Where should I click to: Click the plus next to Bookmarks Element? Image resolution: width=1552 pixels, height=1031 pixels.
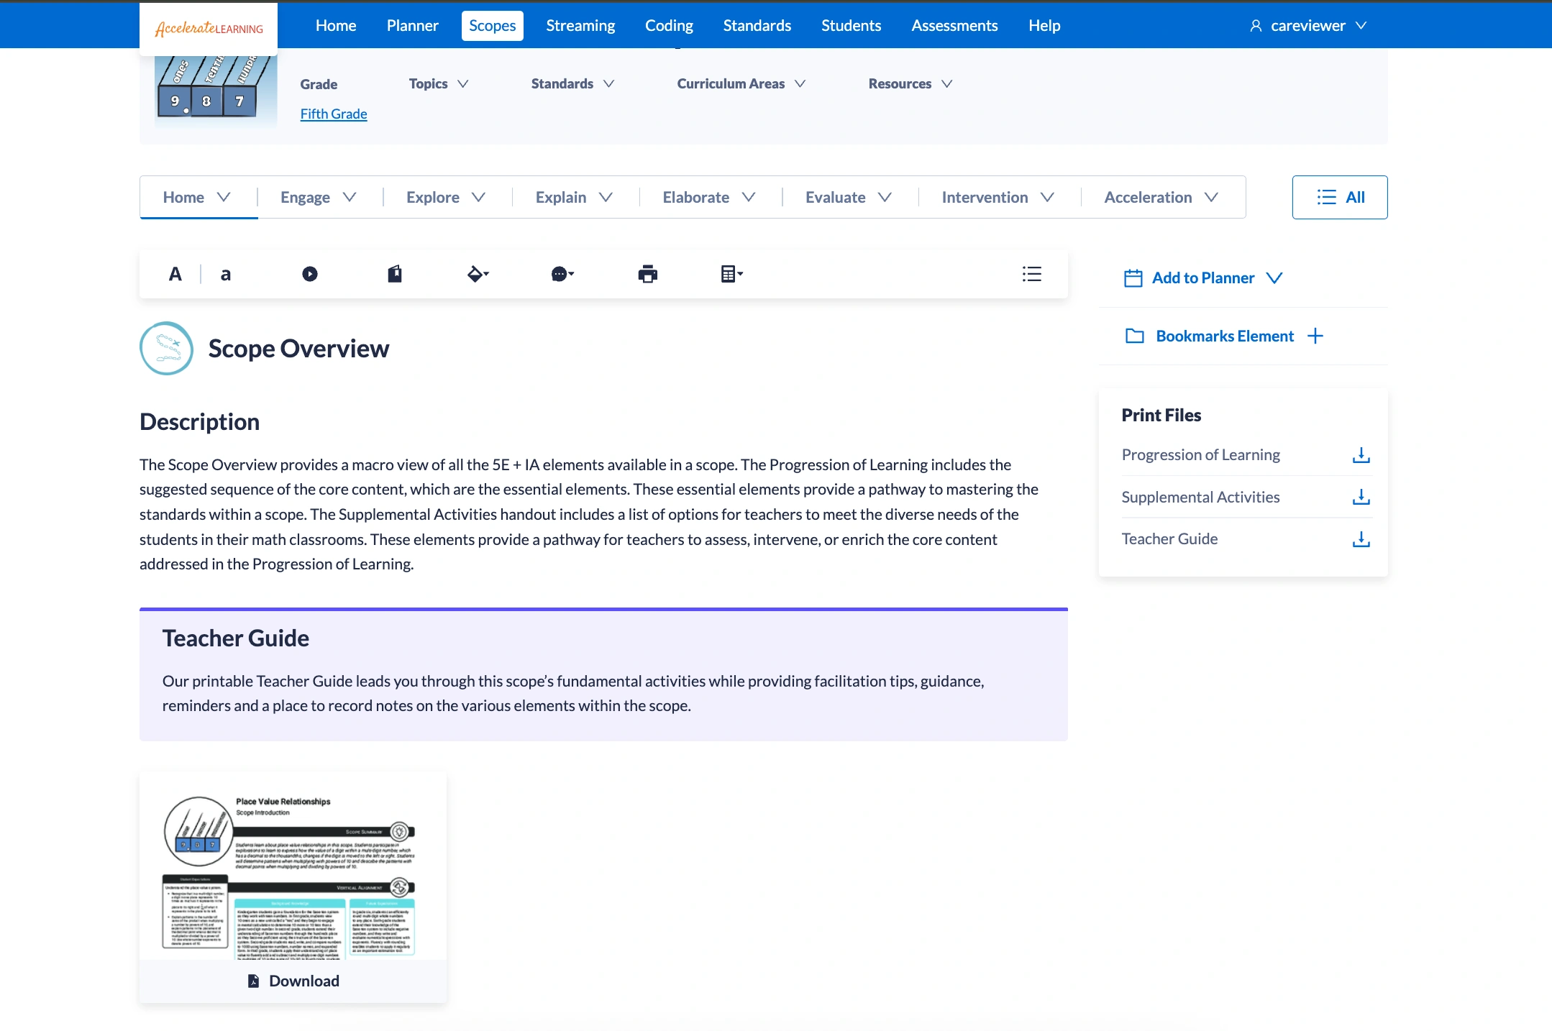pos(1315,336)
